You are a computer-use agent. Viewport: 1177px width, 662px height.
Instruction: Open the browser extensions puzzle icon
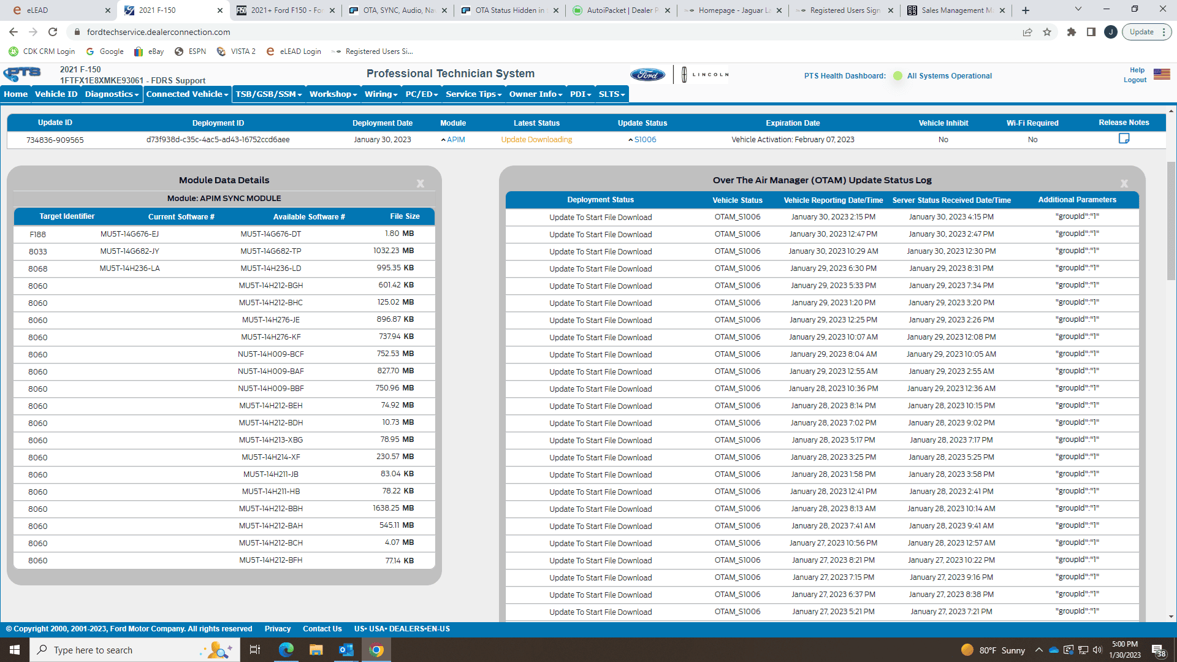(1072, 32)
